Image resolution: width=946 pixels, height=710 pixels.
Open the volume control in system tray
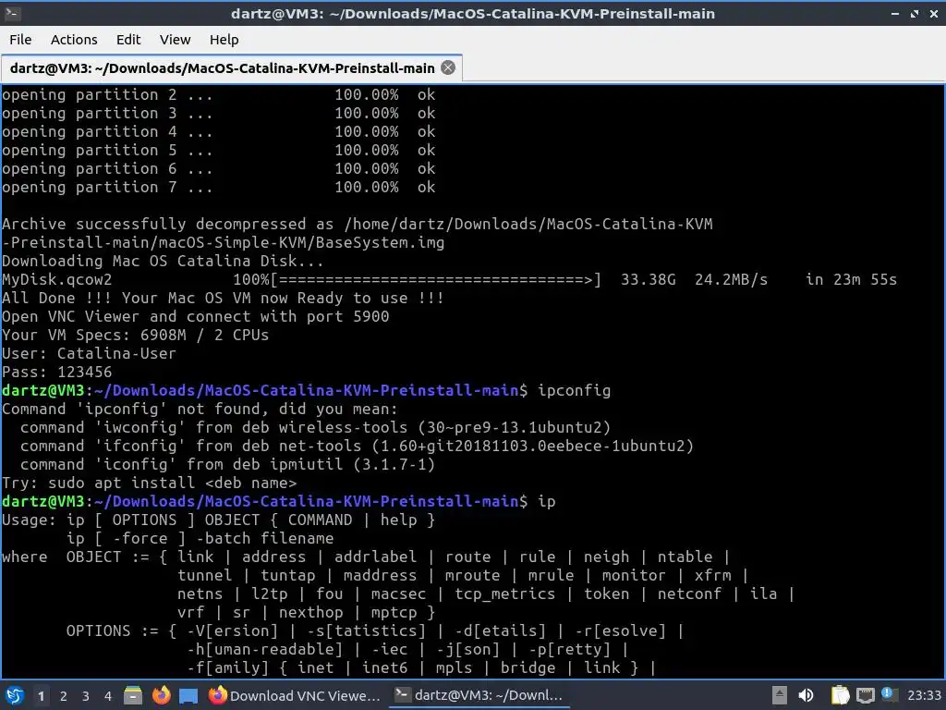tap(806, 695)
